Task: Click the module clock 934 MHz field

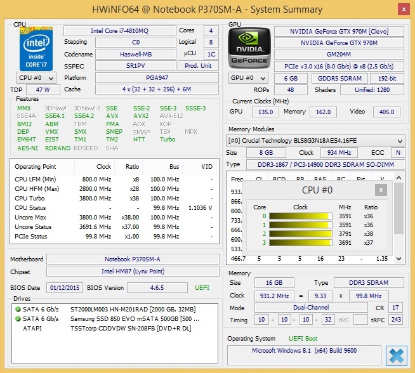Action: 339,153
